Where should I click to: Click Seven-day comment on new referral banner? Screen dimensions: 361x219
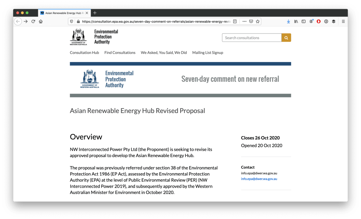click(230, 79)
